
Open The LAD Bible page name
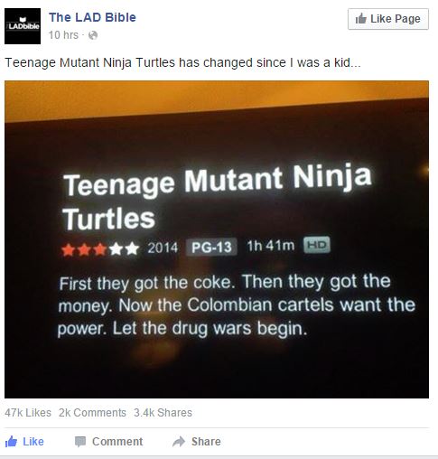coord(92,17)
